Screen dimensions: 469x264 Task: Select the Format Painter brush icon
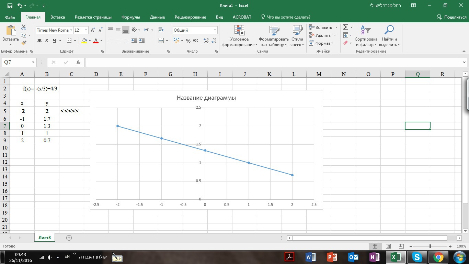[x=24, y=43]
